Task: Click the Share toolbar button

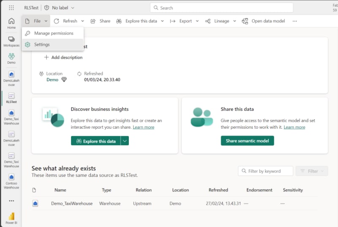Action: [101, 21]
